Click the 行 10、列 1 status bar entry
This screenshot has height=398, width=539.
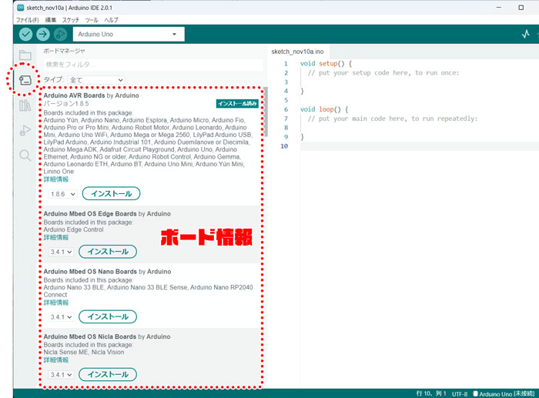(431, 393)
